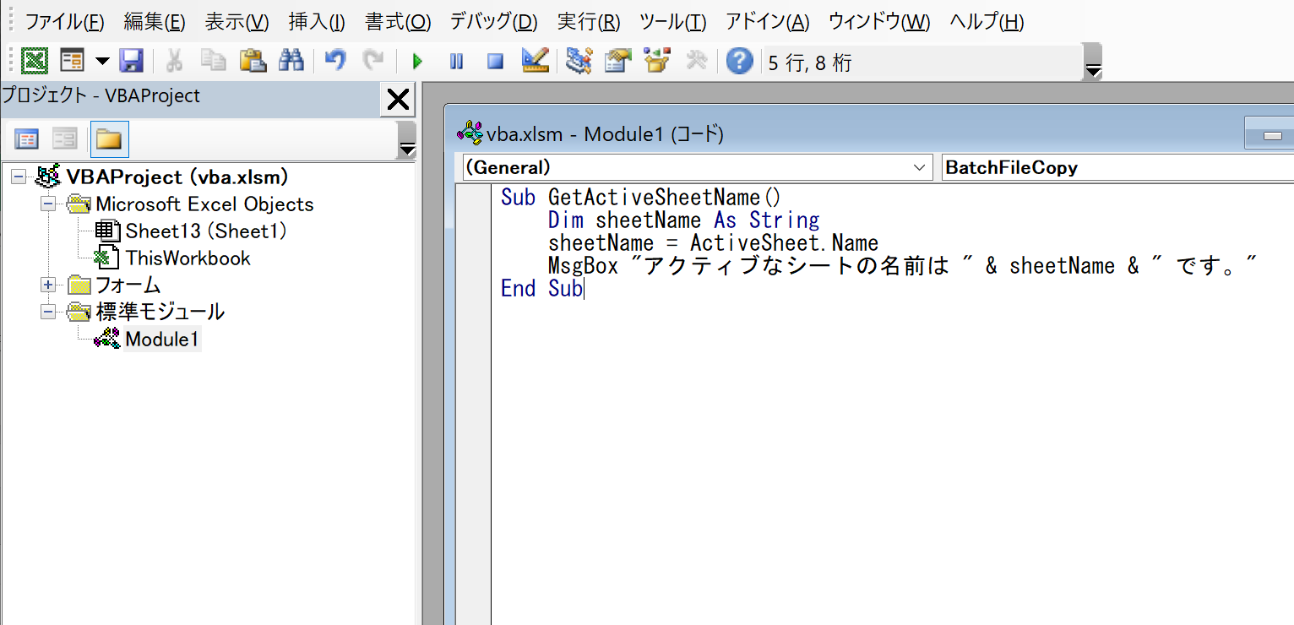Screen dimensions: 1294x625
Task: Click the VBE Help question mark icon
Action: tap(738, 61)
